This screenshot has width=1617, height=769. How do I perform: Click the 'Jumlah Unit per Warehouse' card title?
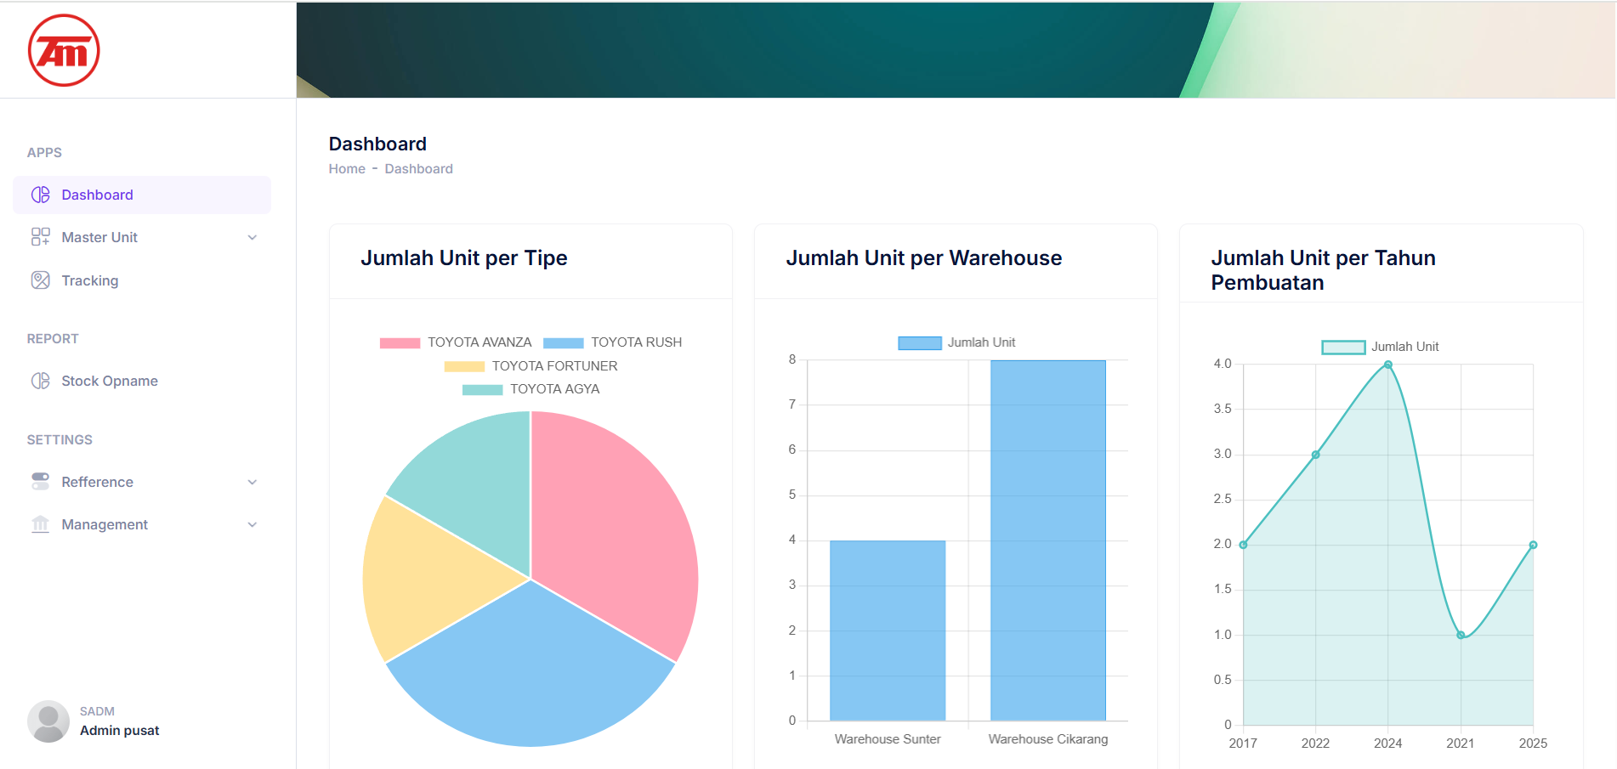(924, 258)
